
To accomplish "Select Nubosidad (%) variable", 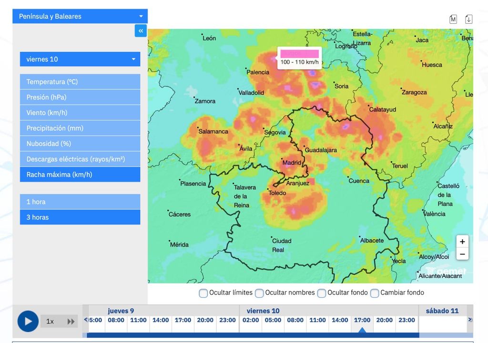I will point(80,143).
